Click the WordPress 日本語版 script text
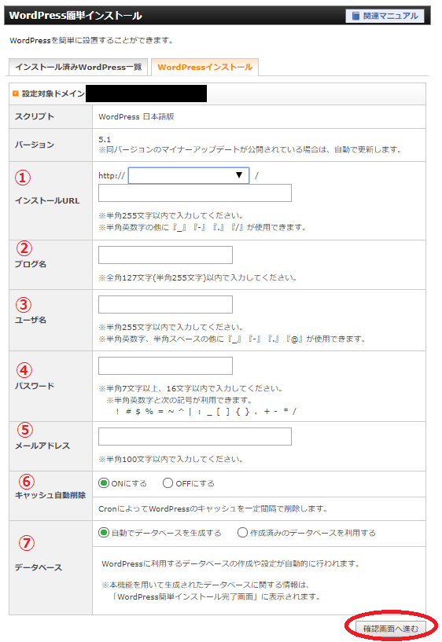 pyautogui.click(x=136, y=116)
